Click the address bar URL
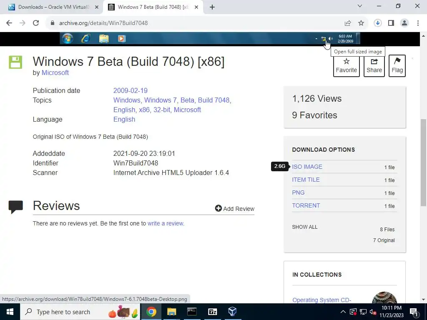The image size is (427, 320). [103, 23]
